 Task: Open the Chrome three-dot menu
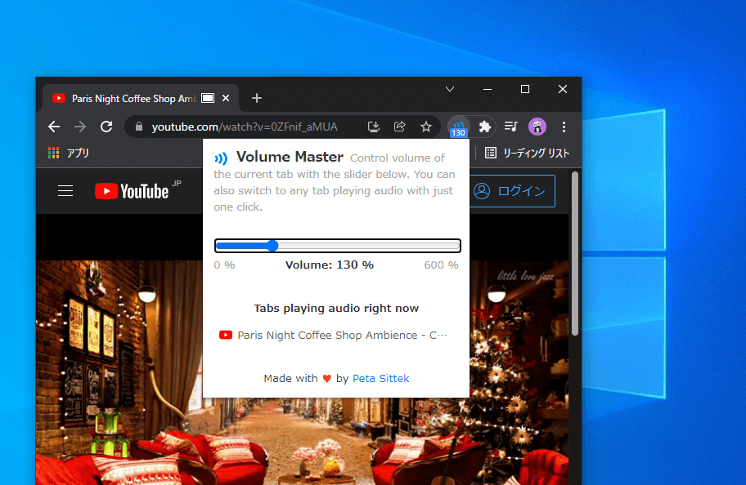pos(564,127)
